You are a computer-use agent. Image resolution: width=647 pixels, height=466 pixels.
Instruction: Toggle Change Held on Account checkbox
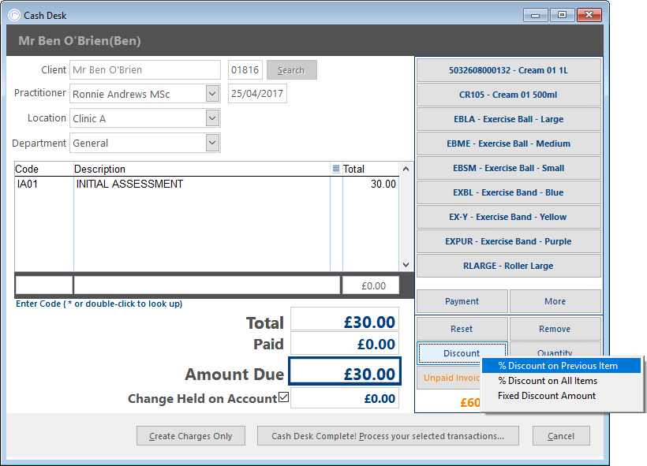(x=283, y=397)
